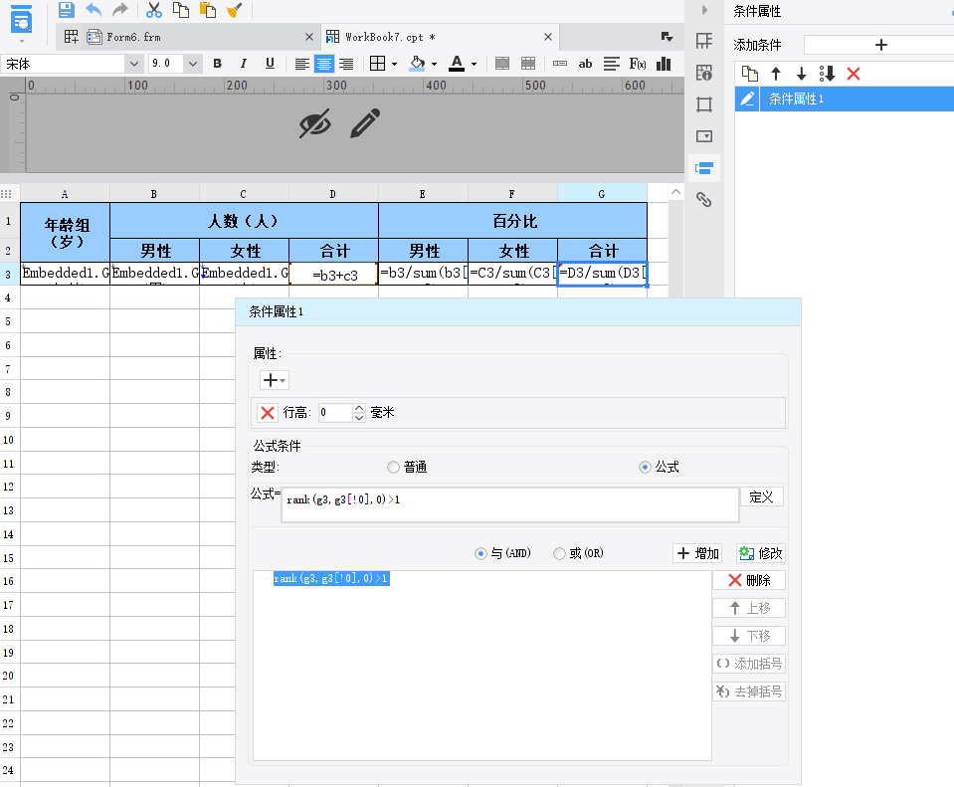Insert rich text cell element
Image resolution: width=954 pixels, height=787 pixels.
tap(612, 64)
